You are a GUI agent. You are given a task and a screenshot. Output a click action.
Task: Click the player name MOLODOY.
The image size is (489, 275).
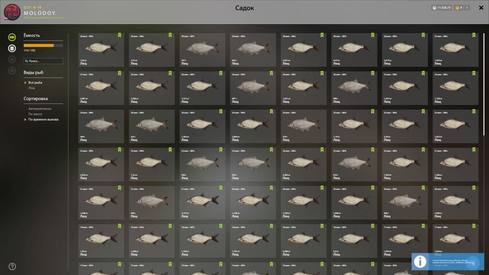pos(40,13)
